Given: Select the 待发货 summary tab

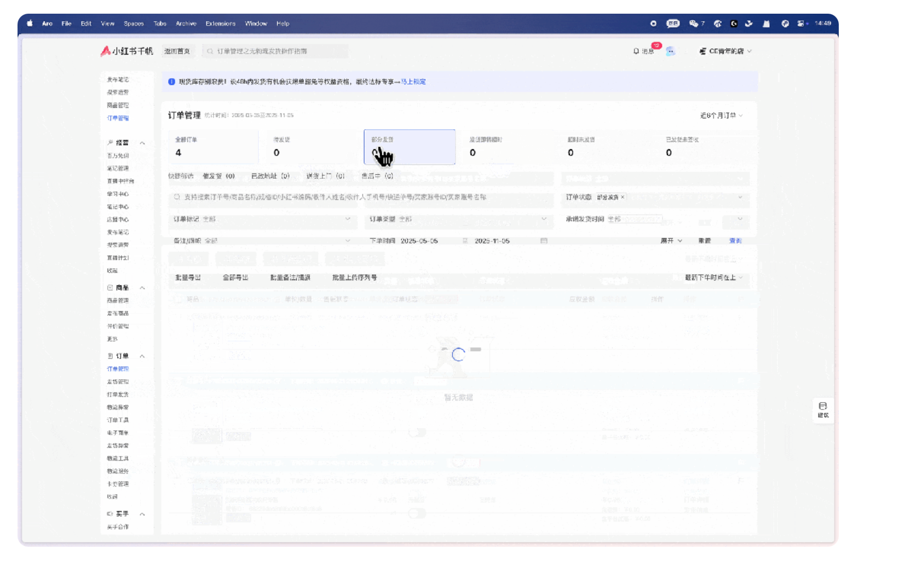Looking at the screenshot, I should click(311, 147).
